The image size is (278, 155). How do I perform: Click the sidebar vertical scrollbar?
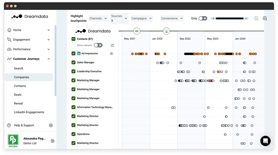point(56,61)
